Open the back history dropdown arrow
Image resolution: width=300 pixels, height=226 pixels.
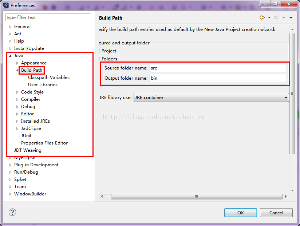point(269,17)
